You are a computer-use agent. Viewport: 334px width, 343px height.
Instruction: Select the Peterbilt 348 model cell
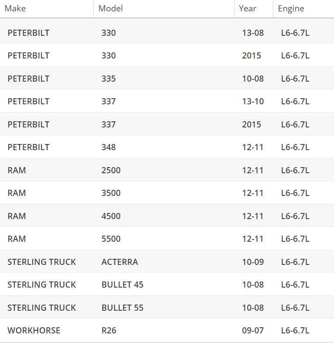[109, 147]
